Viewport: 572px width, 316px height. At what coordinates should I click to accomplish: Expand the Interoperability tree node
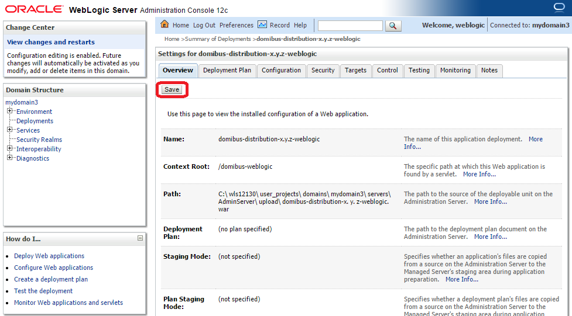click(x=10, y=148)
